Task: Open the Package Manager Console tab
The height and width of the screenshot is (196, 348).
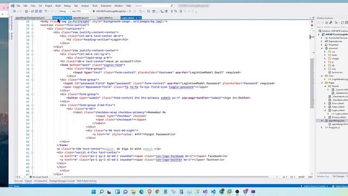Action: click(62, 181)
